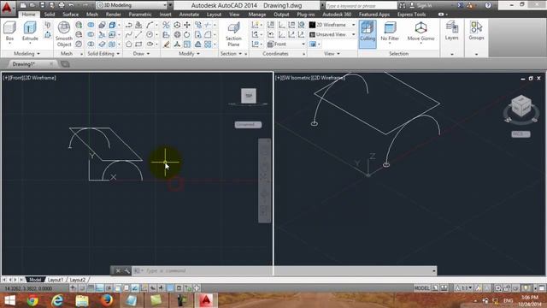Open the Smooth Object mesh tool
The height and width of the screenshot is (308, 547).
pos(64,34)
